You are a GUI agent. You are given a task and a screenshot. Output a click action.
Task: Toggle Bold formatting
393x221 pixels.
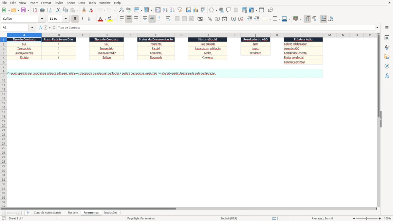(75, 19)
